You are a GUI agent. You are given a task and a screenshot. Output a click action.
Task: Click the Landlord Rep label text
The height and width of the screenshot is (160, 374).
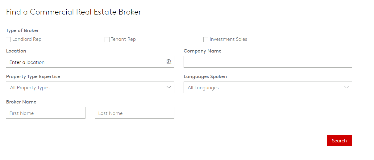pyautogui.click(x=27, y=39)
